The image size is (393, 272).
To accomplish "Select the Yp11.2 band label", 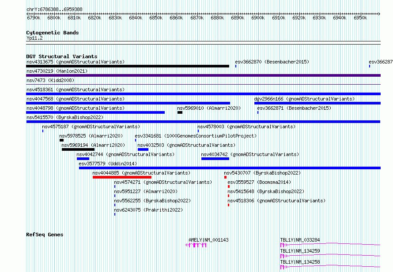I will point(34,38).
